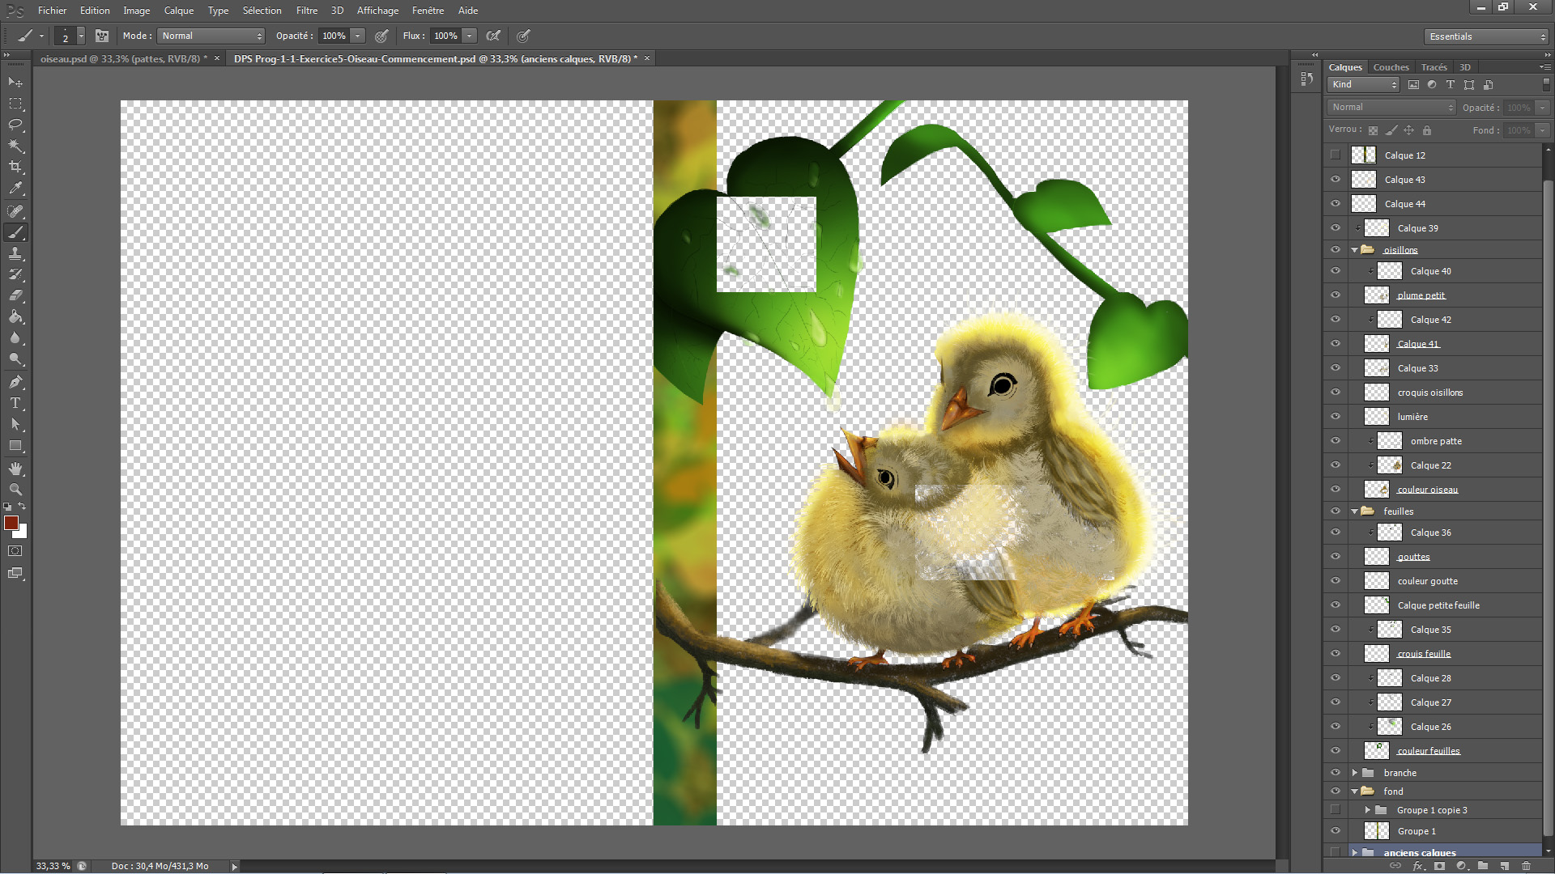Viewport: 1555px width, 874px height.
Task: Select the Hand tool
Action: pos(15,469)
